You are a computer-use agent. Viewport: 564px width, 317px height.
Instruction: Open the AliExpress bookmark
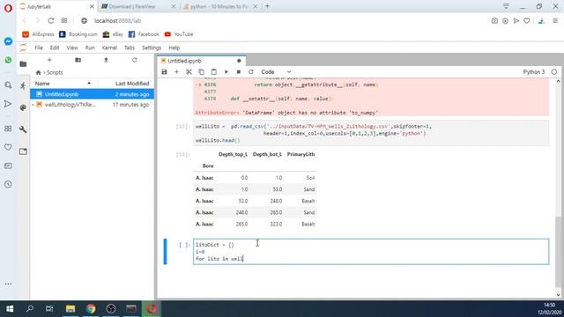(38, 34)
